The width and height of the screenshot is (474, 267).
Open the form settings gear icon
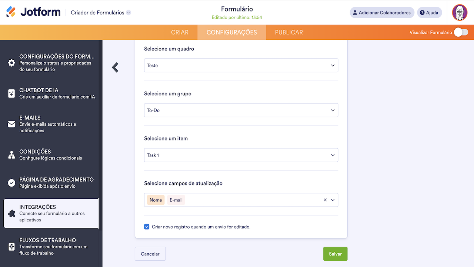tap(11, 63)
